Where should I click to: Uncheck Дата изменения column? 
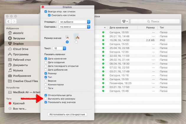46,59
